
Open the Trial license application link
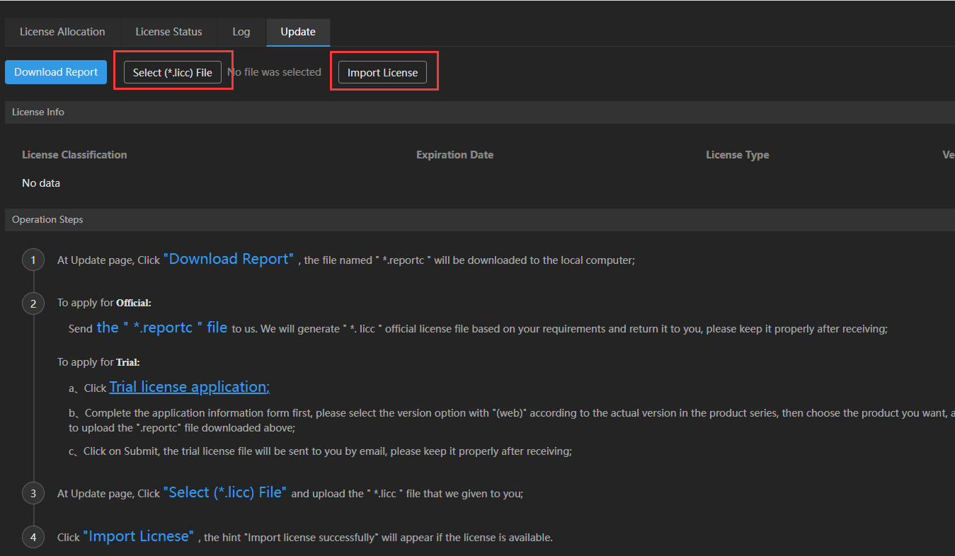coord(189,387)
